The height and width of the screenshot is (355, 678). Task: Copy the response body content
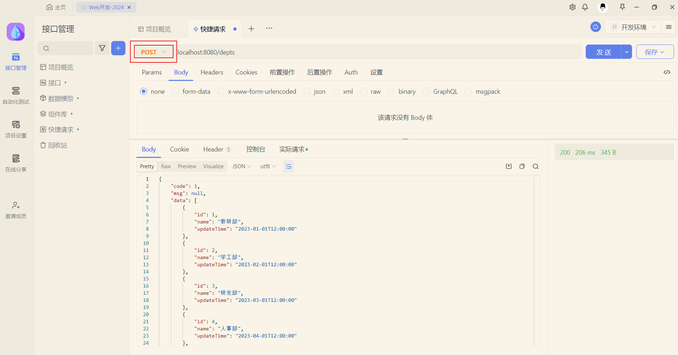click(522, 166)
